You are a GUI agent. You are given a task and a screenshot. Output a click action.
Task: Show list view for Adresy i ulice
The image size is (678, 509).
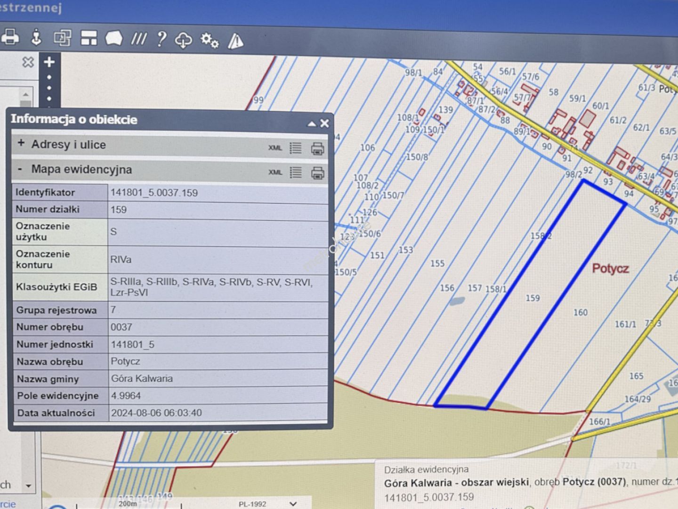[296, 148]
